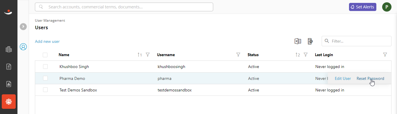Tick the Pharma Demo row checkbox
The image size is (397, 114).
tap(45, 78)
